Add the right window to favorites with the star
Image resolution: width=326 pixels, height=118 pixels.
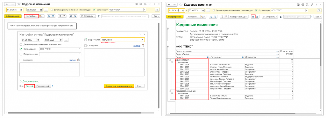[181, 4]
